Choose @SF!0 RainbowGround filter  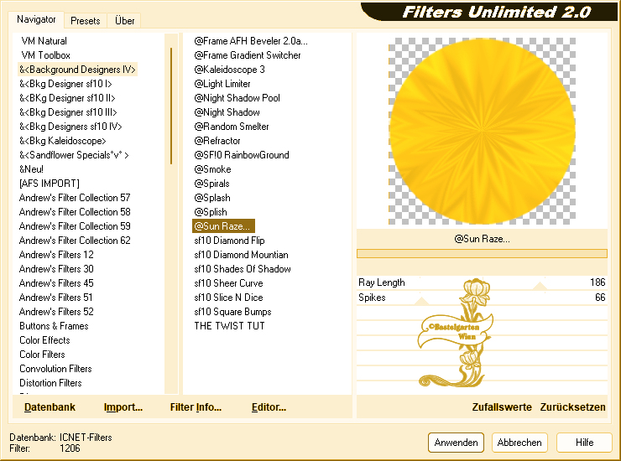pyautogui.click(x=242, y=155)
